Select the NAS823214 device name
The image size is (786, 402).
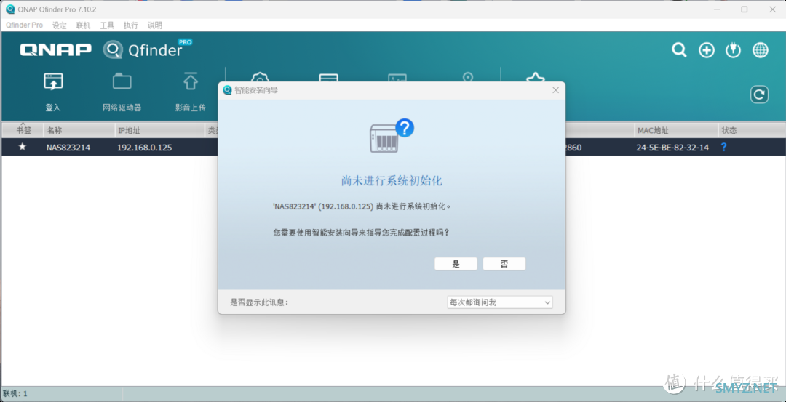click(x=68, y=148)
